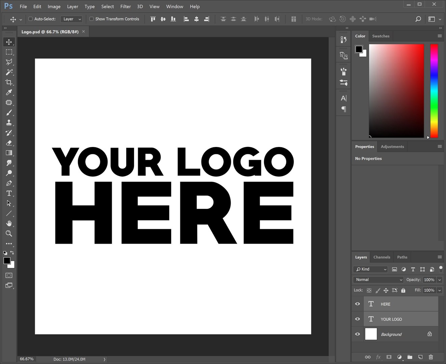The height and width of the screenshot is (364, 446).
Task: Open Opacity slider dropdown
Action: tap(440, 280)
